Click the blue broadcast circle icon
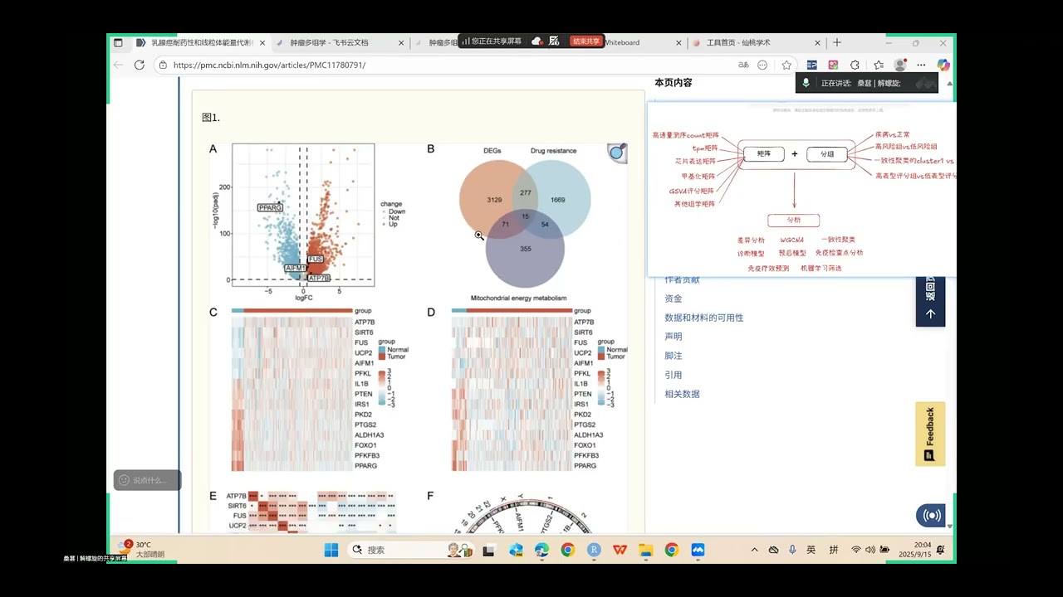Screen dimensions: 1063x597 [x=931, y=515]
